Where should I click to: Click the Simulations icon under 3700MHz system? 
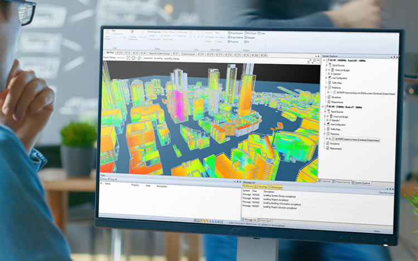(327, 144)
